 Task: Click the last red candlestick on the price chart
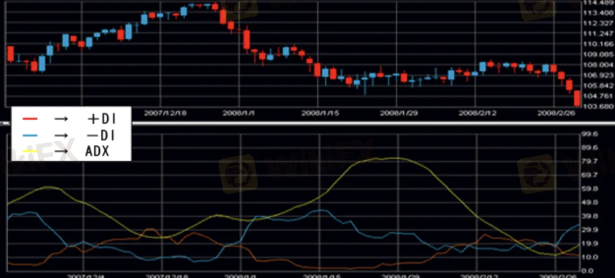577,98
